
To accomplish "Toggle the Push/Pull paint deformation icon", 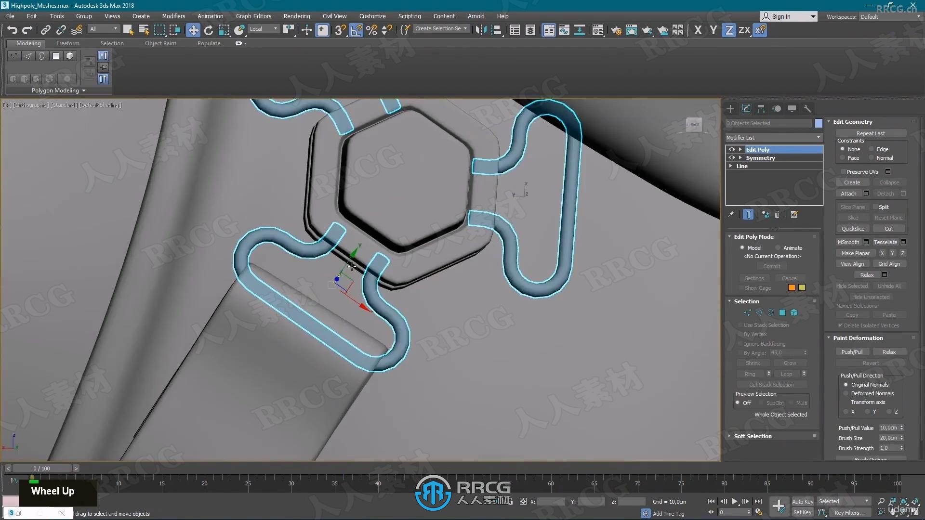I will point(851,351).
